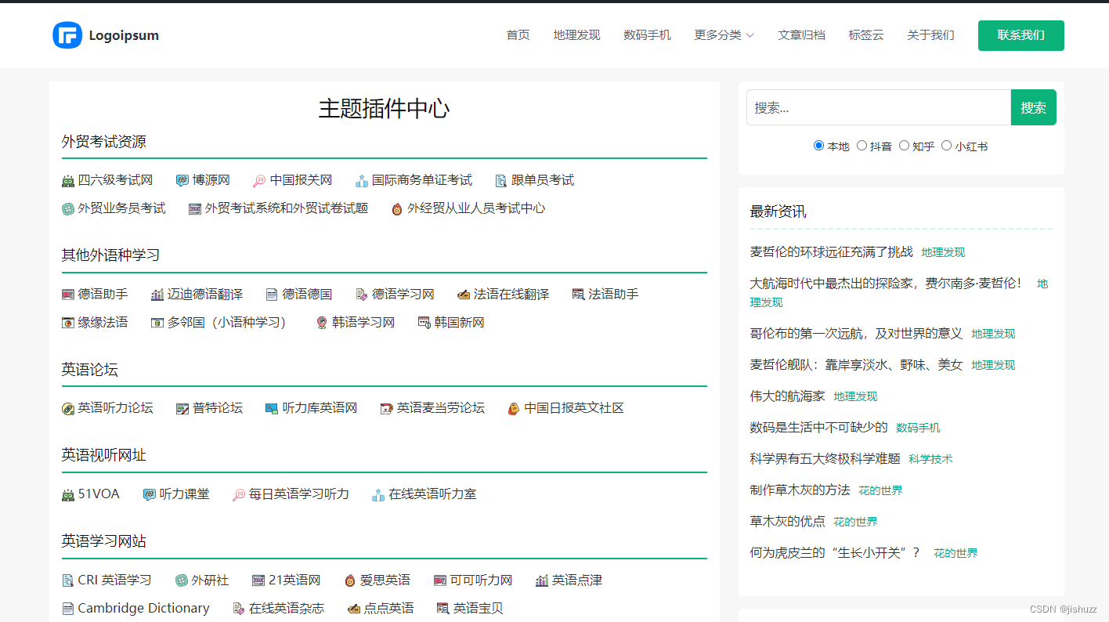Click into the 搜索... input field
The width and height of the screenshot is (1109, 622).
879,107
